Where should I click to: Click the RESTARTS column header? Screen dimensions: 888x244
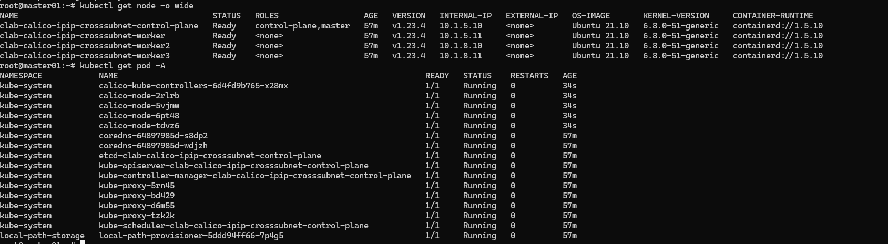pos(529,76)
